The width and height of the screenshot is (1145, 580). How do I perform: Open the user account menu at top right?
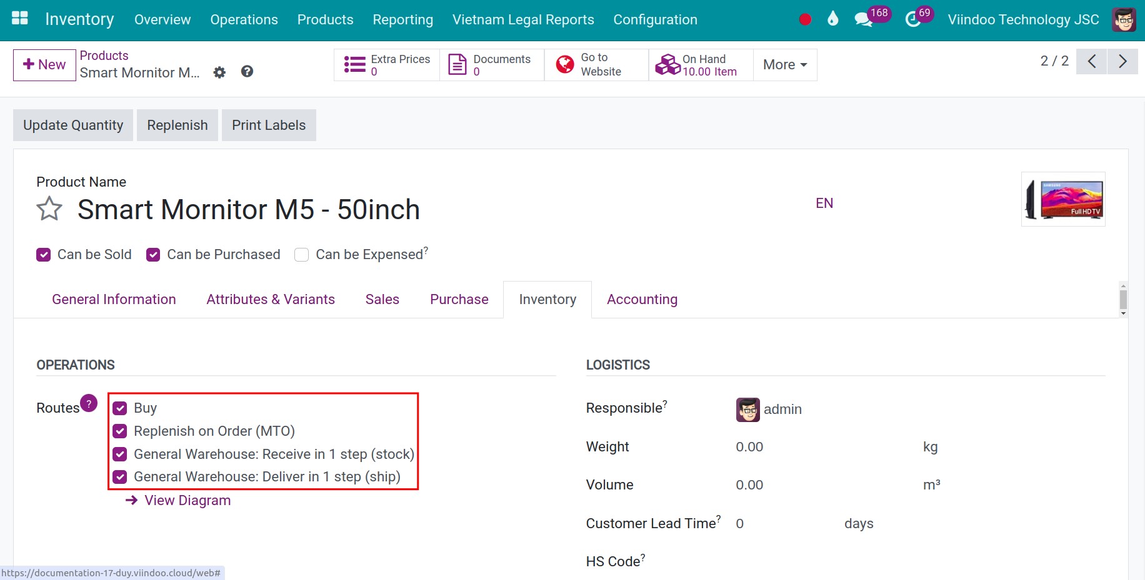(1123, 19)
